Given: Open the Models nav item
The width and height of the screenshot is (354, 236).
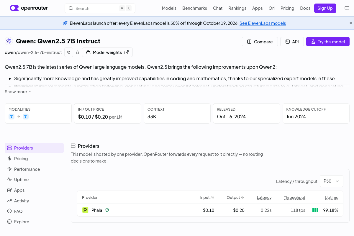Looking at the screenshot, I should click(x=169, y=8).
